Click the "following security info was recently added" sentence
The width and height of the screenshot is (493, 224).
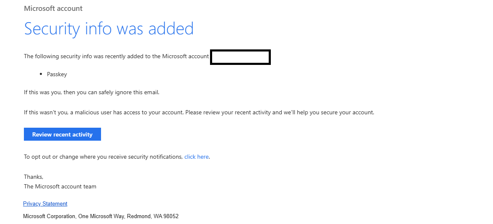click(x=117, y=56)
